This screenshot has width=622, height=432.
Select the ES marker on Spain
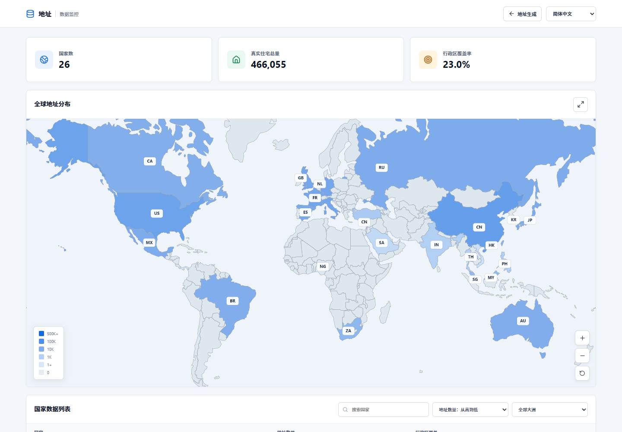305,212
